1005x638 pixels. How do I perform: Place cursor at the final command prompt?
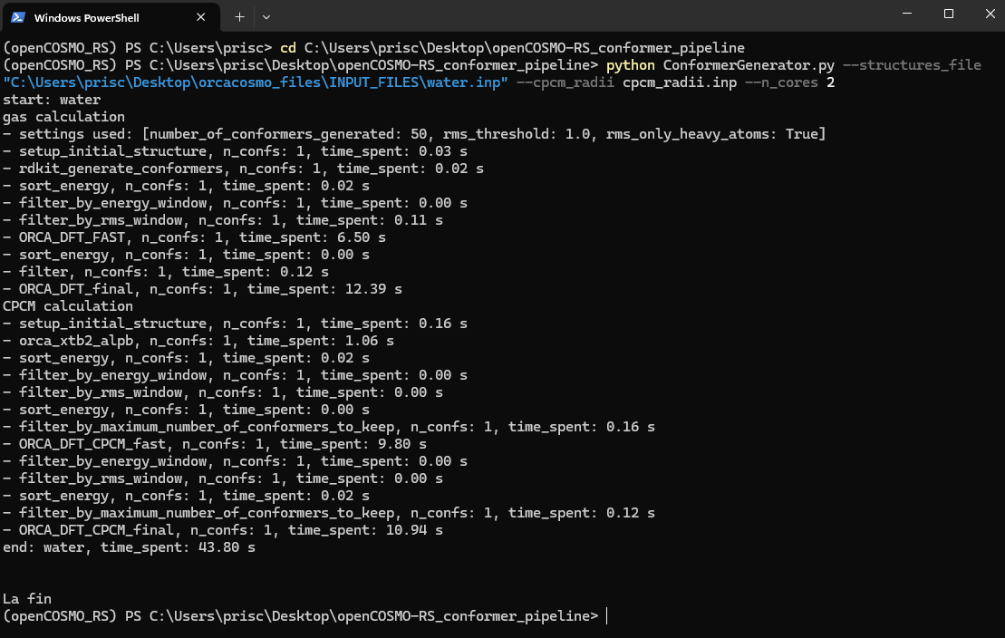[x=607, y=616]
